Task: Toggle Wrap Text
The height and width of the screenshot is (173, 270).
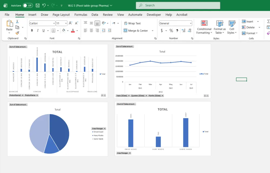Action: [x=132, y=23]
